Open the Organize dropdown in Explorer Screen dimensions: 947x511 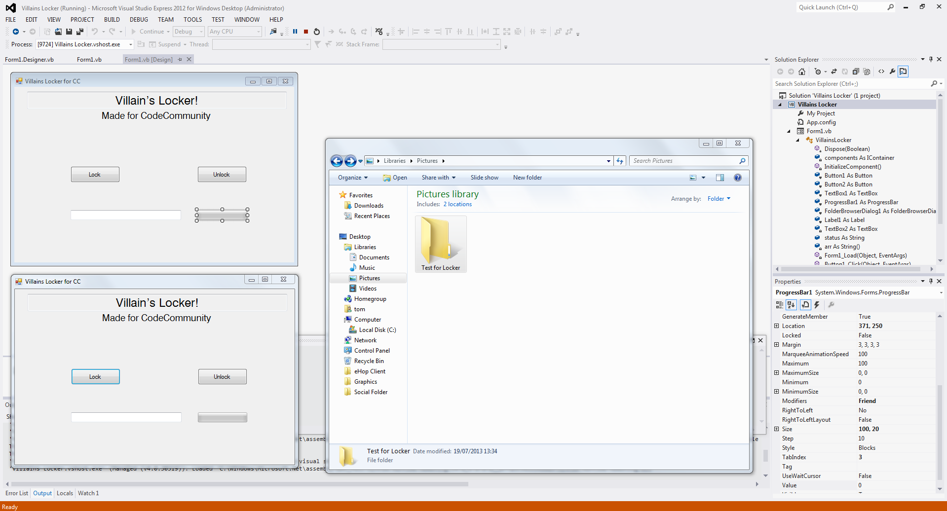353,178
